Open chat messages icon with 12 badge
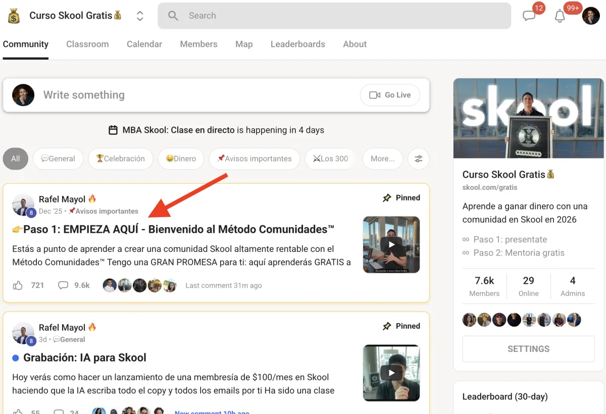 (x=529, y=16)
